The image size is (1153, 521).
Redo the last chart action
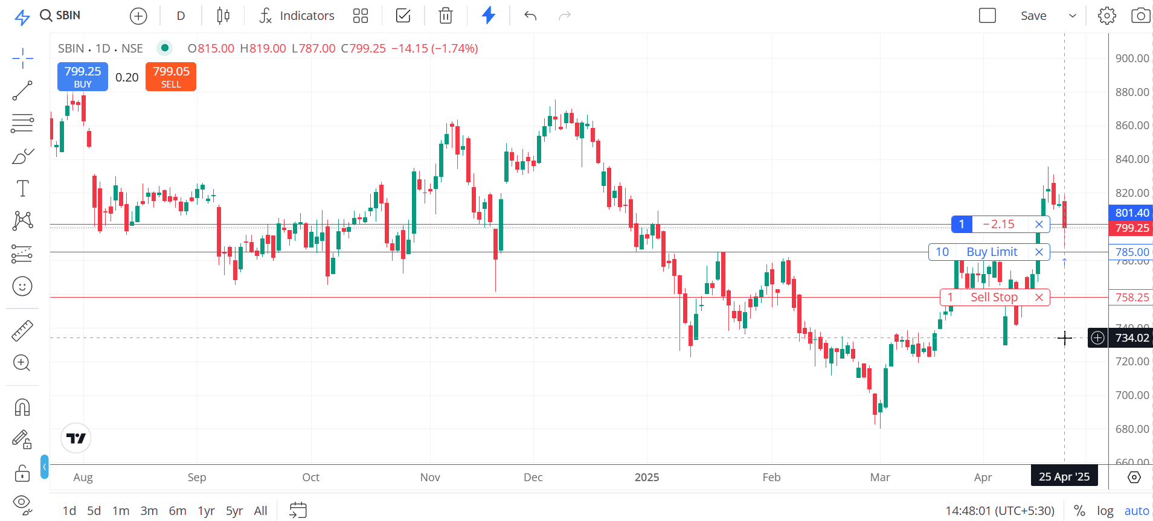565,16
